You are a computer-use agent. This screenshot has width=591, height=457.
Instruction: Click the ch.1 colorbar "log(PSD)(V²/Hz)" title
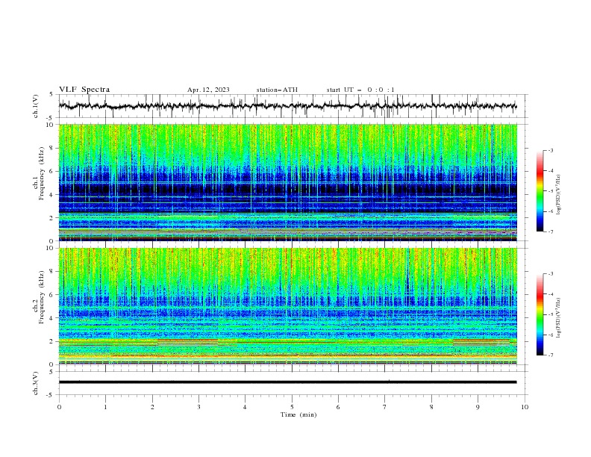click(x=559, y=195)
